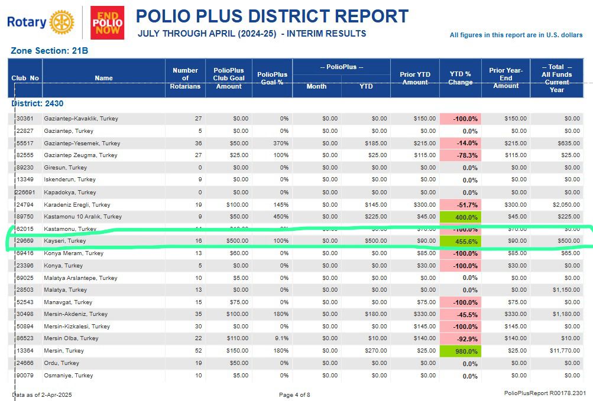Click the Rotary wheel logo
Screen dimensions: 593x401
coord(61,22)
